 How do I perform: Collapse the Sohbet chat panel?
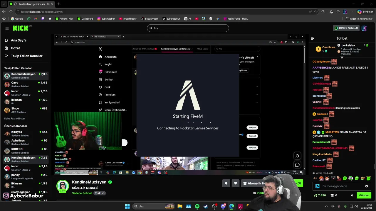pyautogui.click(x=313, y=38)
